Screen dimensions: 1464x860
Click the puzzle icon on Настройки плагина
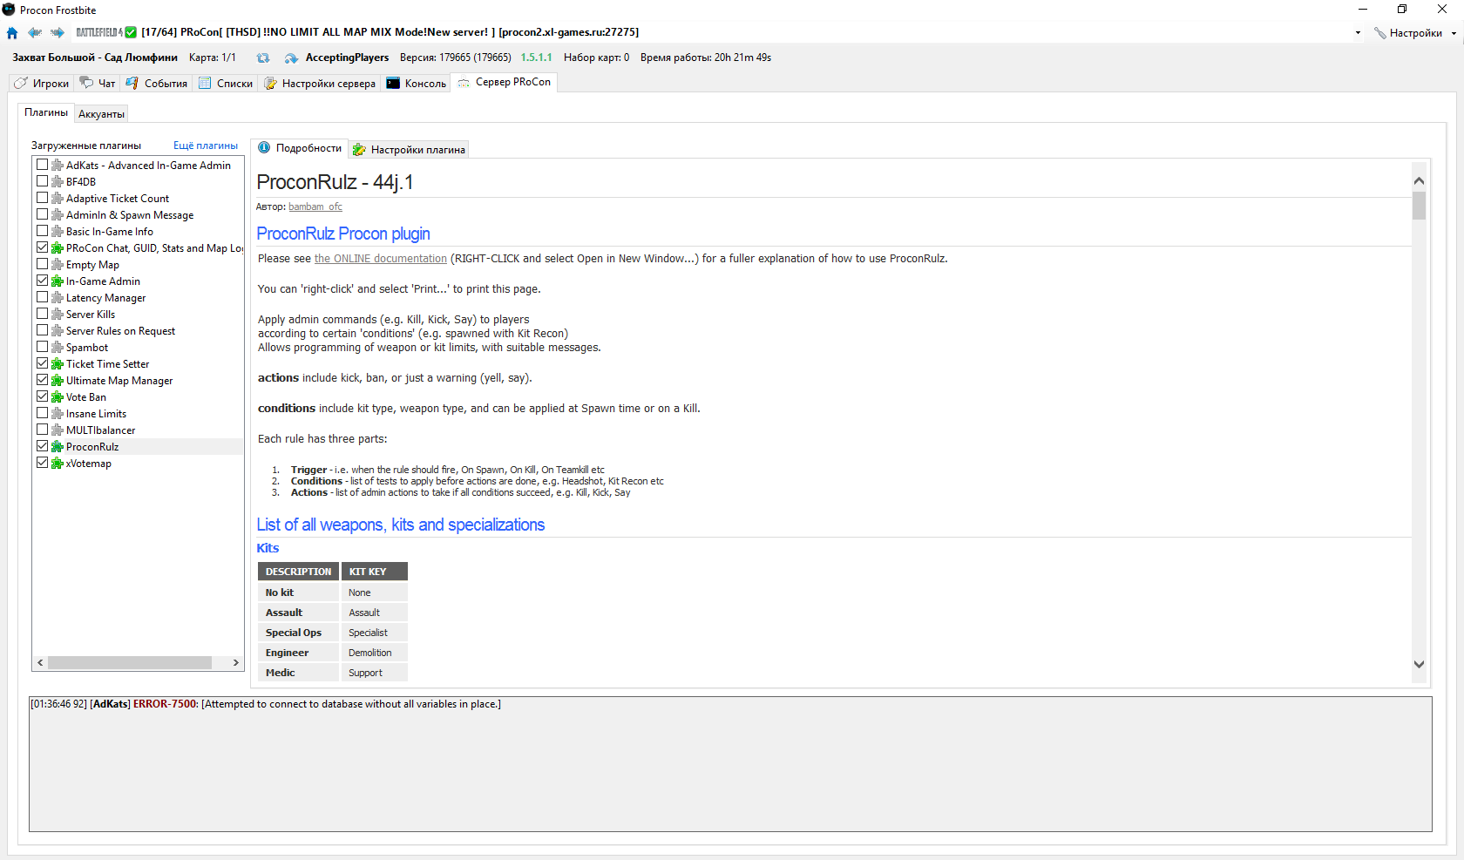359,150
